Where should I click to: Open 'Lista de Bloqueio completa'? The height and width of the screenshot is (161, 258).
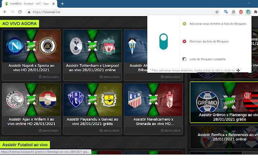pyautogui.click(x=207, y=59)
